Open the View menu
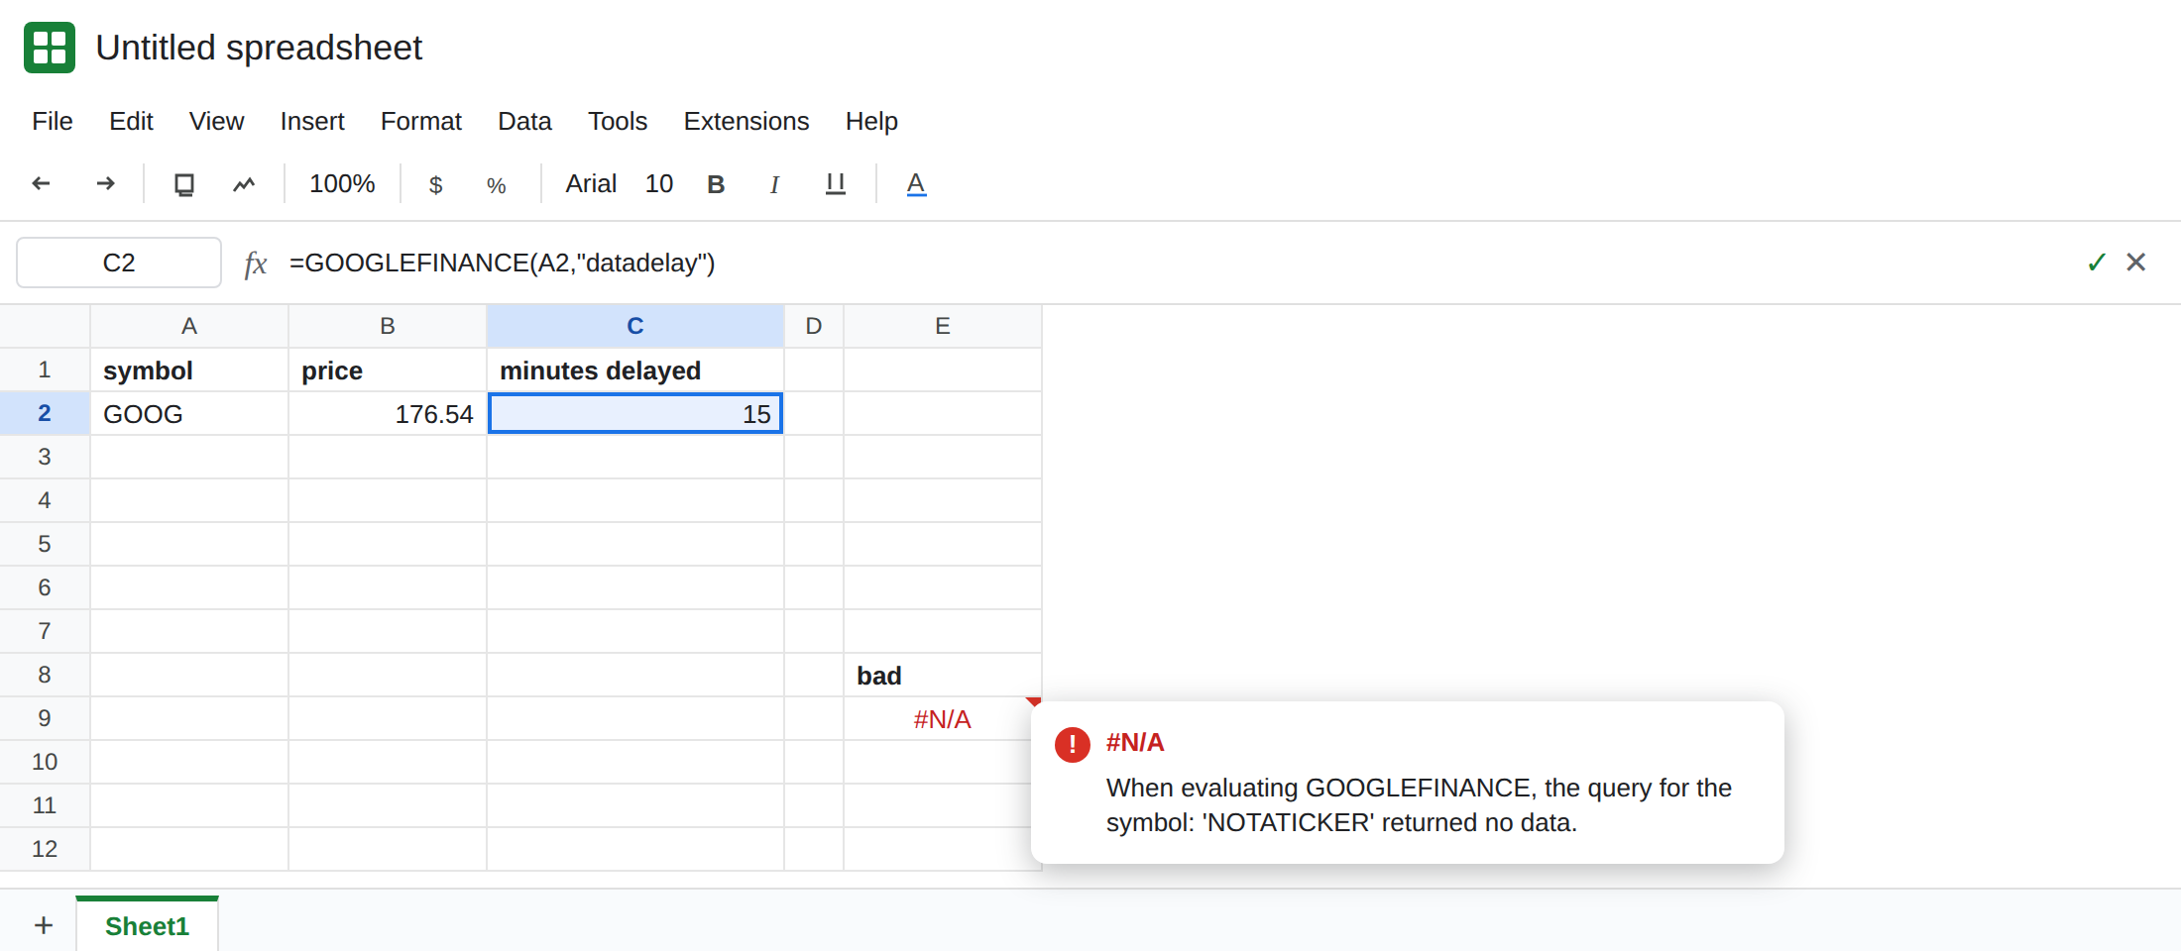 (216, 121)
